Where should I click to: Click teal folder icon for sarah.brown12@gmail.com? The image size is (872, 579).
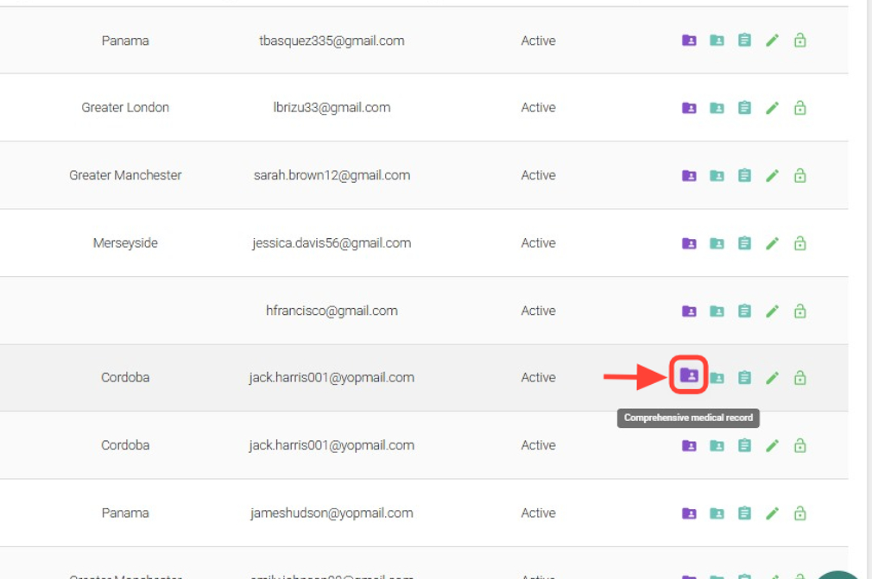[x=717, y=175]
